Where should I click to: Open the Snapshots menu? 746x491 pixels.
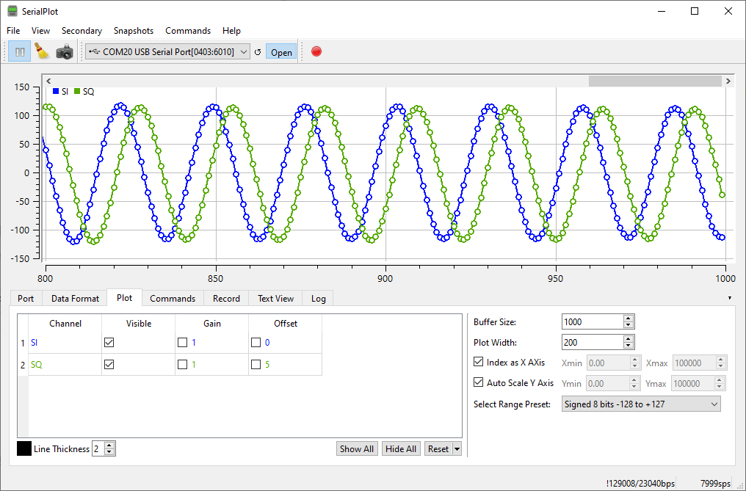click(134, 31)
